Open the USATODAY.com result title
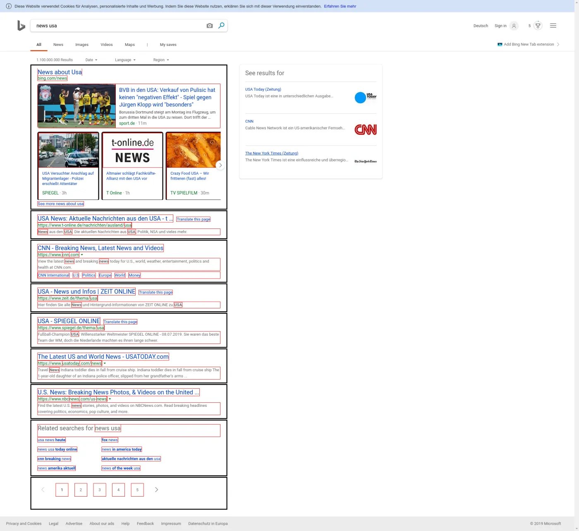This screenshot has height=531, width=579. click(x=103, y=356)
